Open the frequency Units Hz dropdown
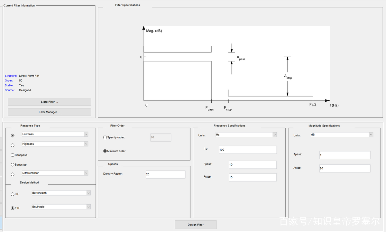386x232 pixels. coord(246,135)
